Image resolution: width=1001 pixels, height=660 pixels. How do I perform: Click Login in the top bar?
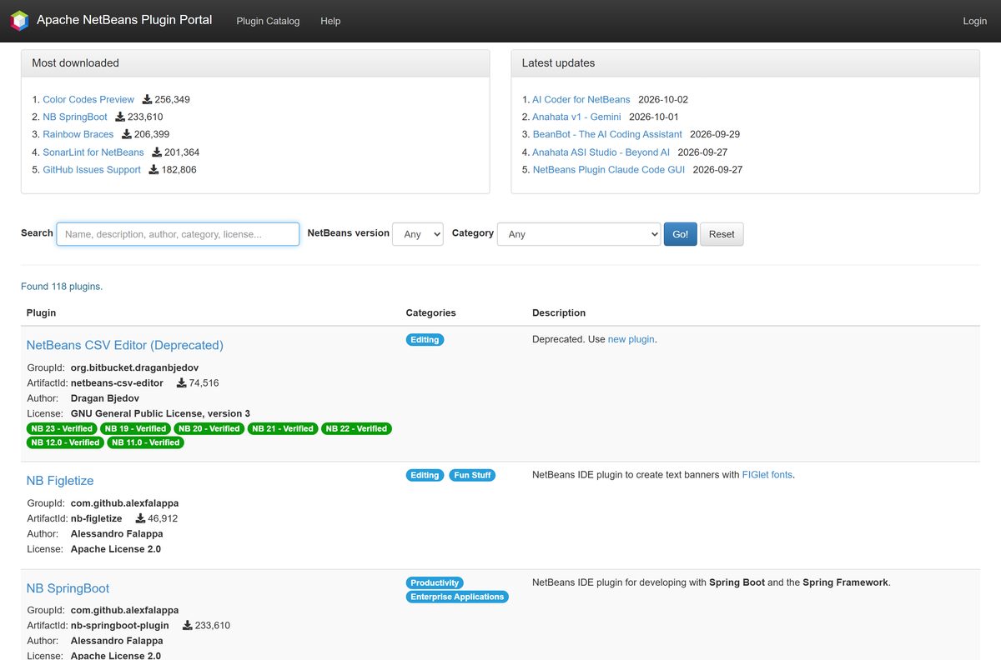coord(974,21)
